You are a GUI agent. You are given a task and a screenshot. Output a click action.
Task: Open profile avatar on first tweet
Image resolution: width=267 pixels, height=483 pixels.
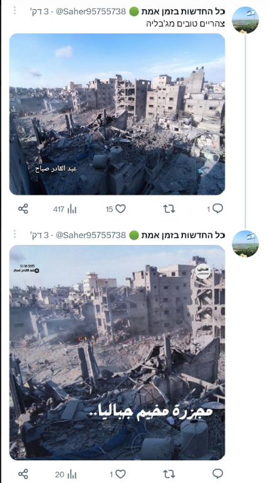(x=245, y=19)
